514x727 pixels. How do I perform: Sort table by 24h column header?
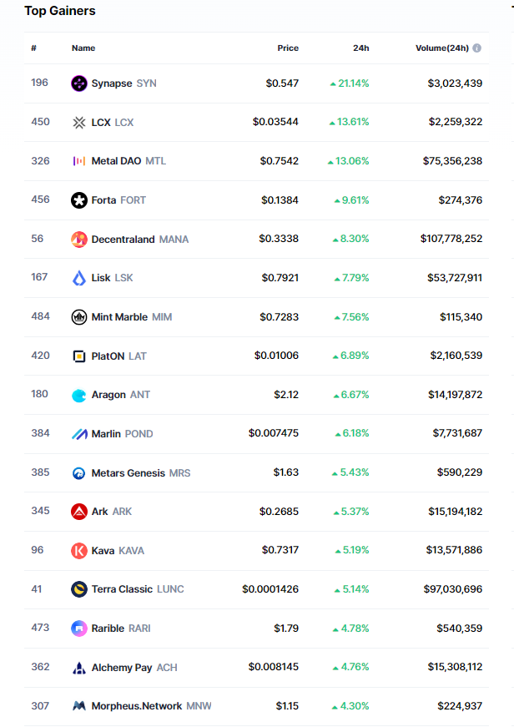[360, 48]
